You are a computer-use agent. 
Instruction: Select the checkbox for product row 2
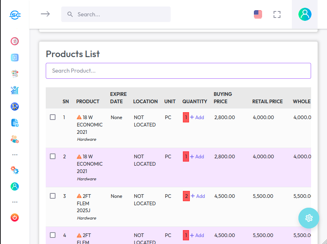53,156
